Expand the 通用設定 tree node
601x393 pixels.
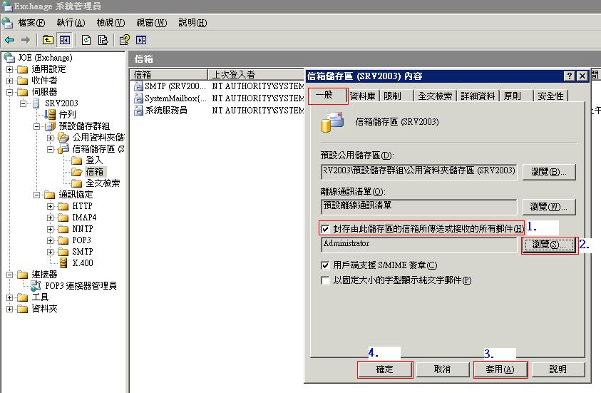(9, 69)
